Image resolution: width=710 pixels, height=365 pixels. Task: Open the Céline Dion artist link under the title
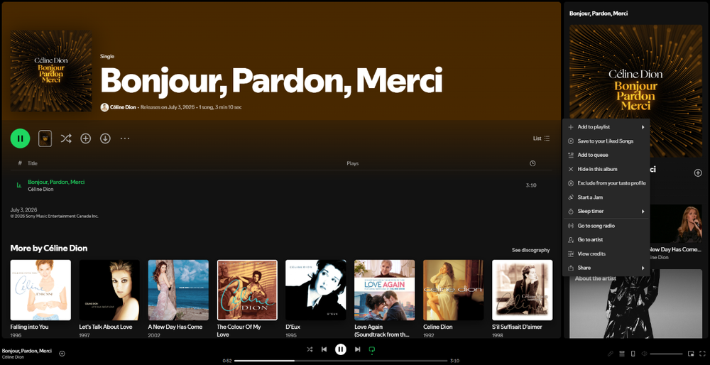pos(123,107)
